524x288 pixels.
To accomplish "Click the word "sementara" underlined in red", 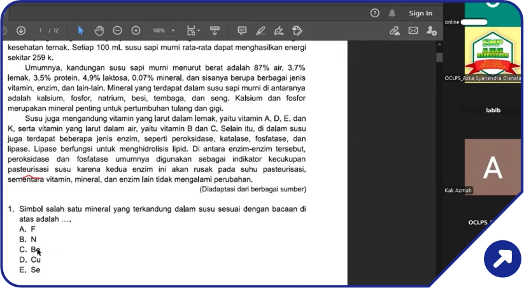I will coord(25,179).
